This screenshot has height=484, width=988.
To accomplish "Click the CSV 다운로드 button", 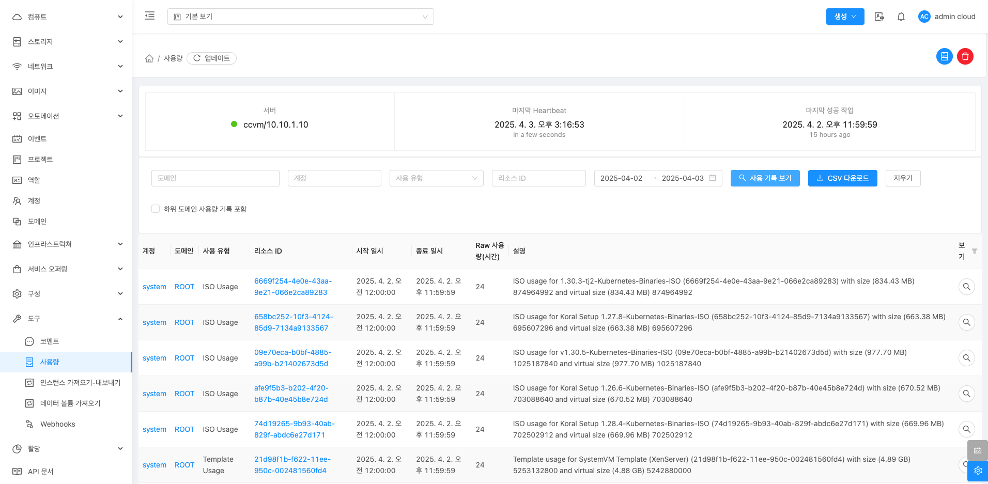I will (x=842, y=178).
